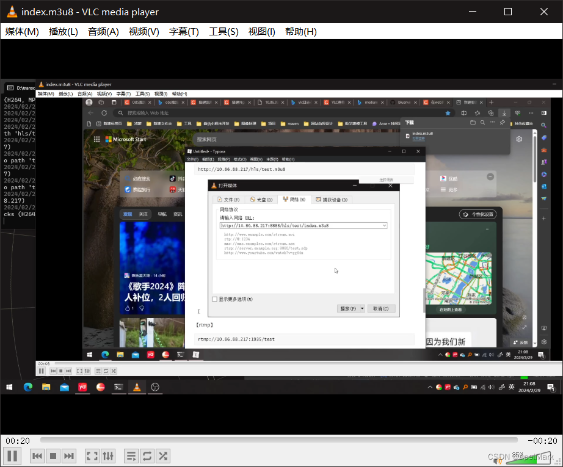Viewport: 563px width, 467px height.
Task: Open the 媒体(M) menu in outer window
Action: point(22,32)
